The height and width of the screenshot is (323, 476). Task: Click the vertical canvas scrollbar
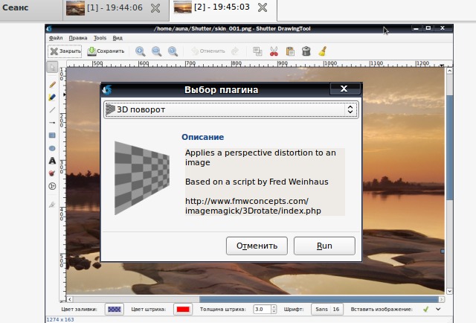coord(449,147)
